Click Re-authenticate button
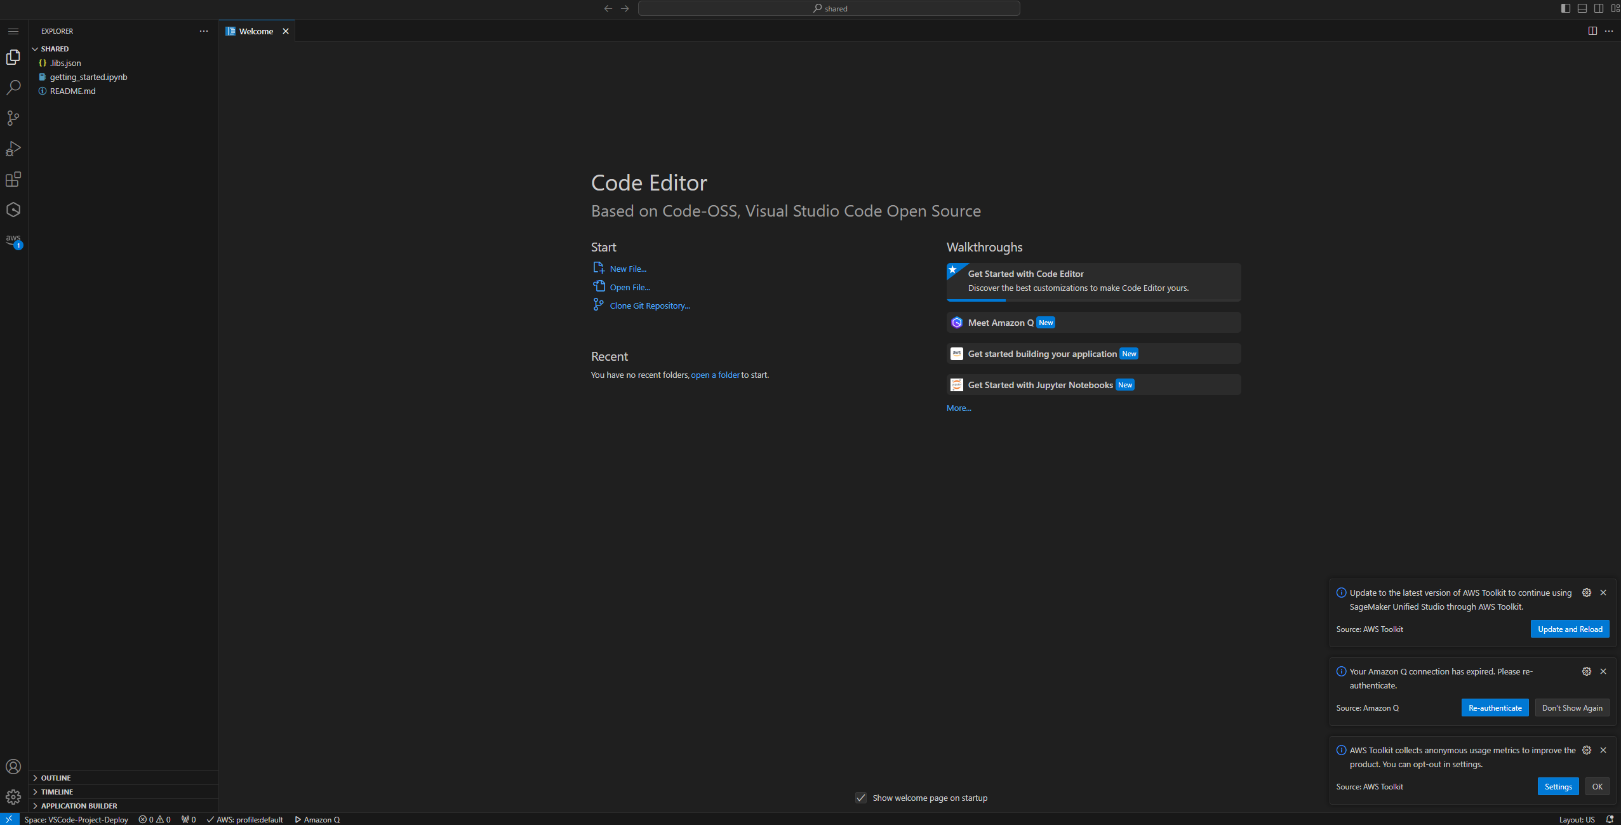1621x825 pixels. [1495, 708]
